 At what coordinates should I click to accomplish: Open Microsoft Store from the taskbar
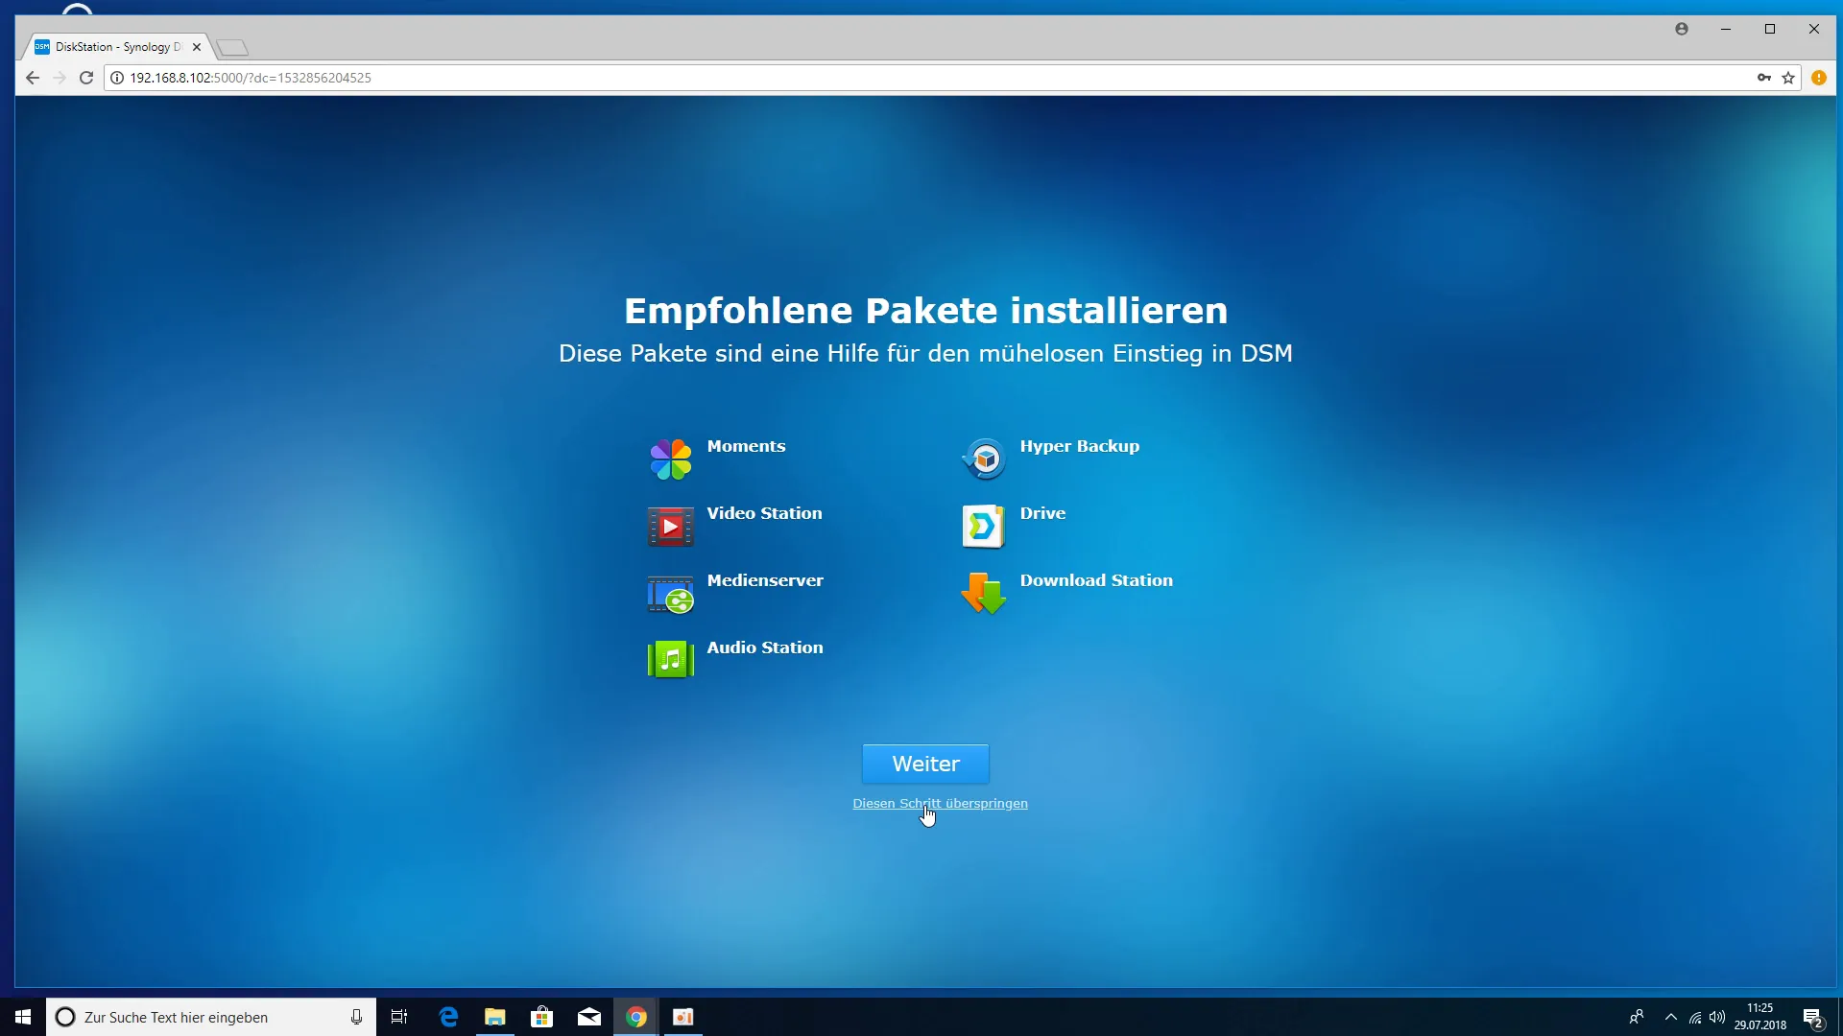542,1017
